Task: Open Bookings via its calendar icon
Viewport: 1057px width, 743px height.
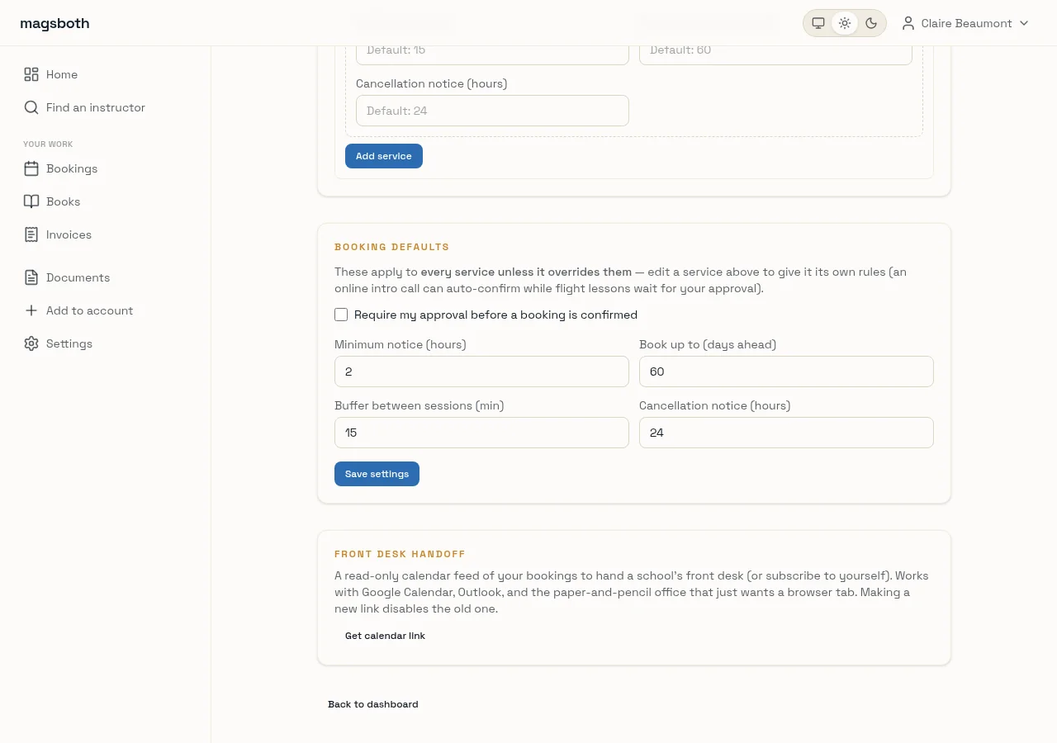Action: tap(31, 168)
